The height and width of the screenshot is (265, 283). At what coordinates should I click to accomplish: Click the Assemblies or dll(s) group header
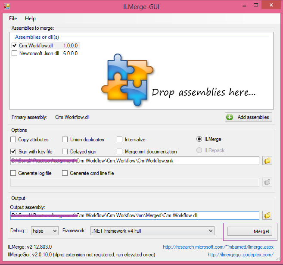point(37,37)
